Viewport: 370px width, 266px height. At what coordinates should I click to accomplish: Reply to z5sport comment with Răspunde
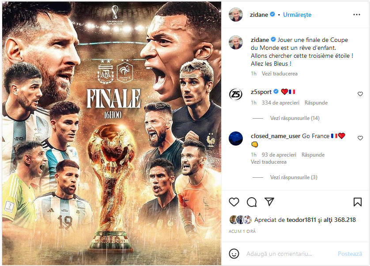click(316, 103)
